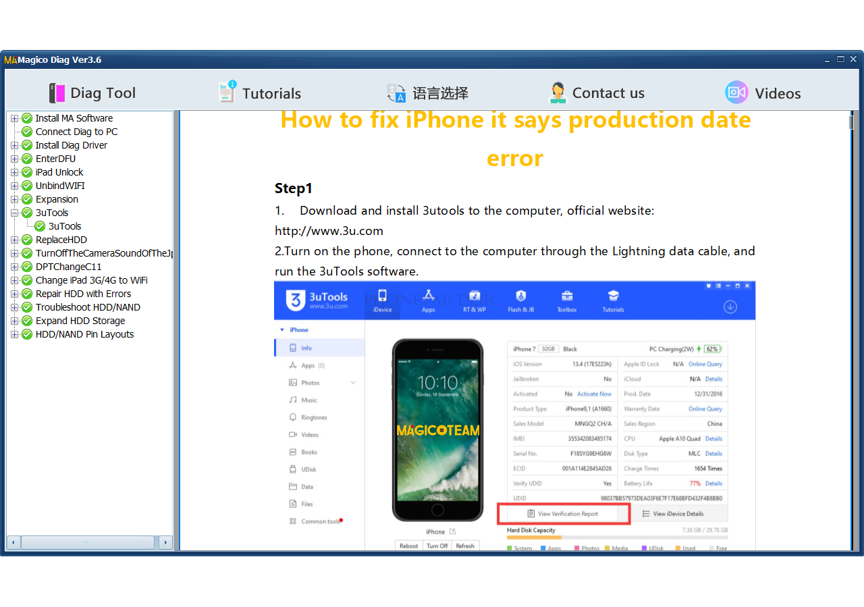Screen dimensions: 864x607
Task: Select Connect Diag to PC item
Action: click(76, 132)
